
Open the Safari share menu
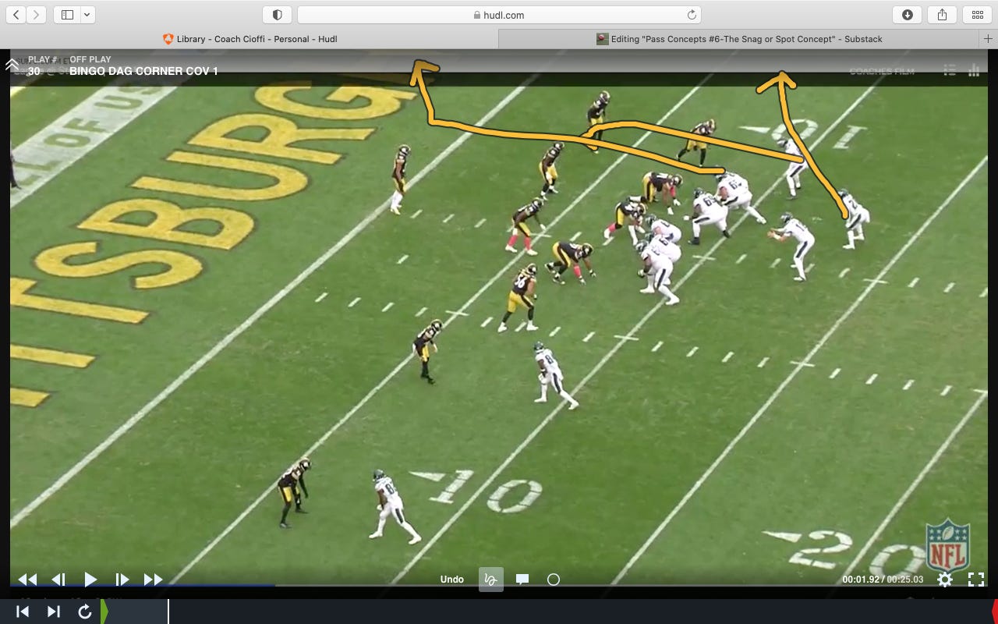pos(942,15)
